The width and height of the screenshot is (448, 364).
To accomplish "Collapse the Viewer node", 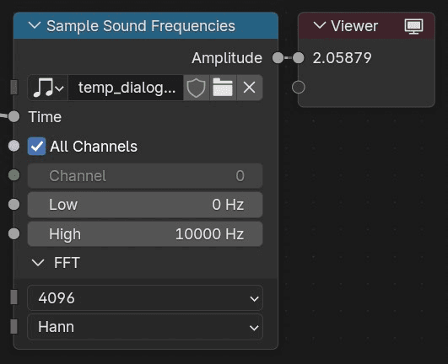I will click(320, 25).
